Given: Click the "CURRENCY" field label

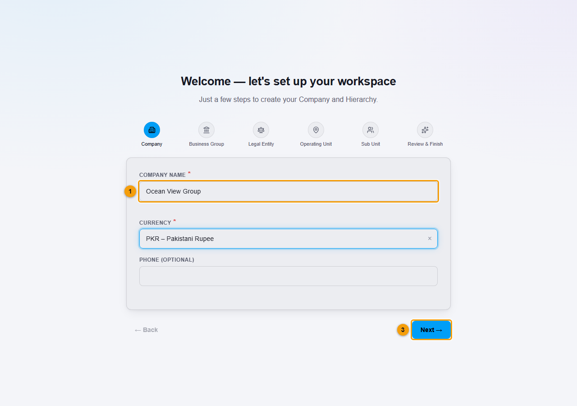Looking at the screenshot, I should (x=155, y=223).
